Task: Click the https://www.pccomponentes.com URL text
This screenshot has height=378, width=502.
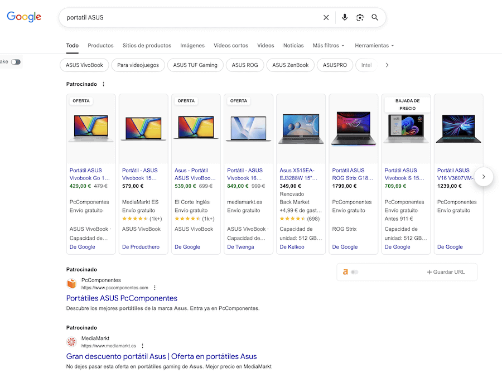Action: click(x=114, y=288)
